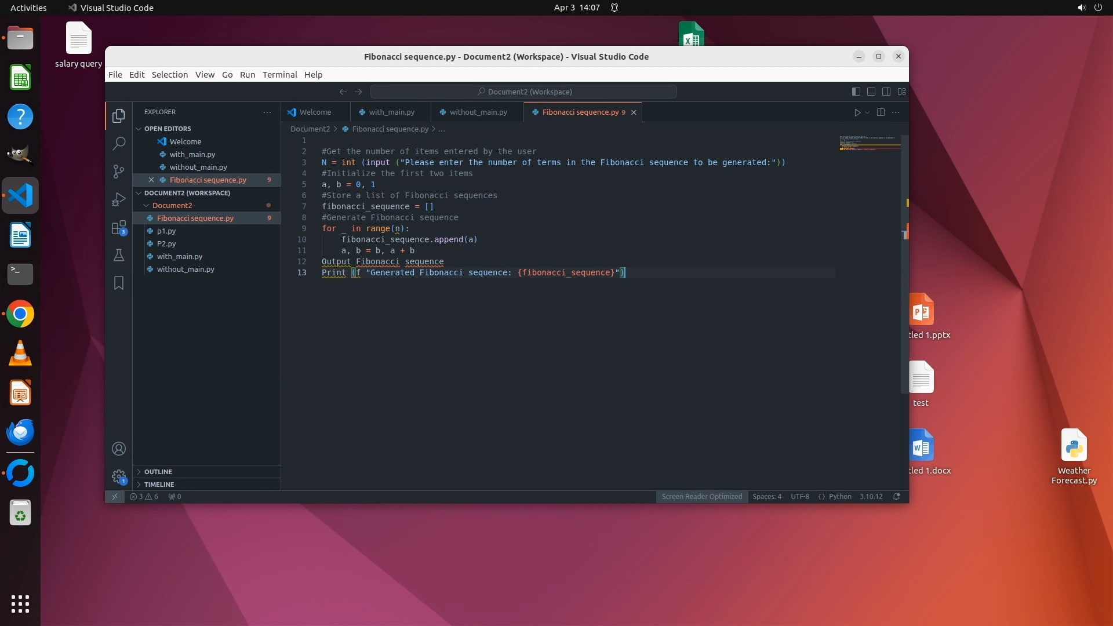The height and width of the screenshot is (626, 1113).
Task: Expand the OUTLINE section
Action: coord(158,472)
